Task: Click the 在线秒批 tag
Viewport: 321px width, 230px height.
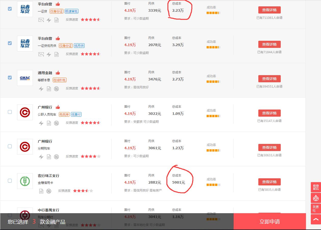Action: (60, 80)
